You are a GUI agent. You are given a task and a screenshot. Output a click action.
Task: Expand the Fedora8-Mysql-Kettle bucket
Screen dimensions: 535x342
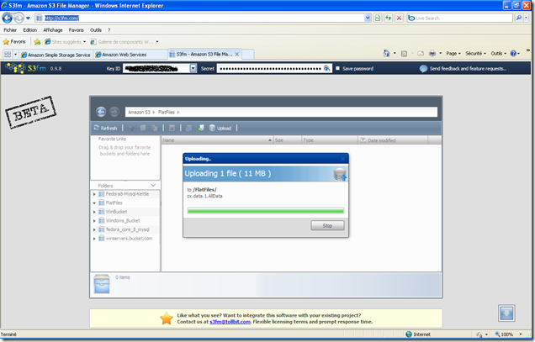click(94, 194)
